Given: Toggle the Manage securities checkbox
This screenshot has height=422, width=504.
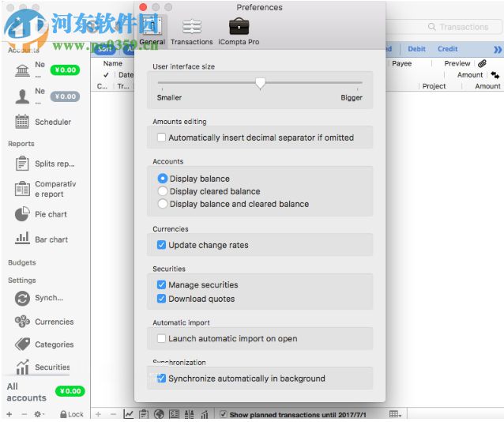Looking at the screenshot, I should tap(161, 284).
